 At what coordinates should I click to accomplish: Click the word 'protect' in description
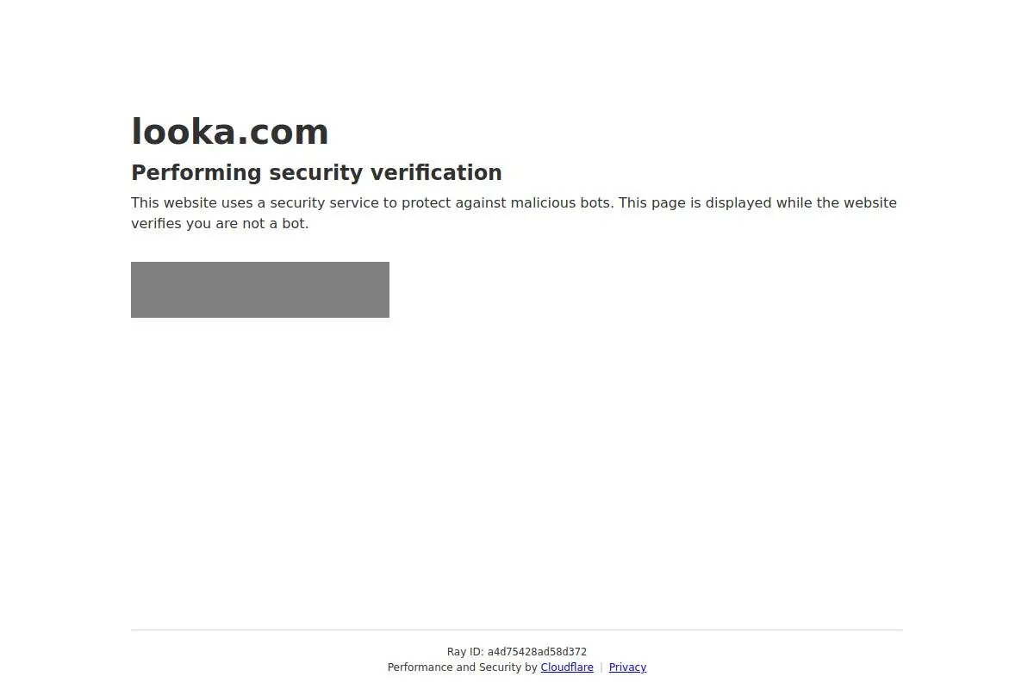click(x=427, y=203)
